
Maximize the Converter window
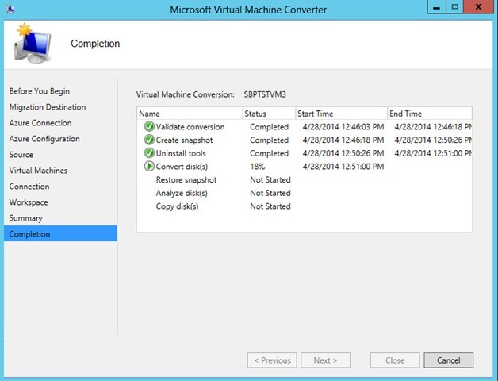(455, 6)
